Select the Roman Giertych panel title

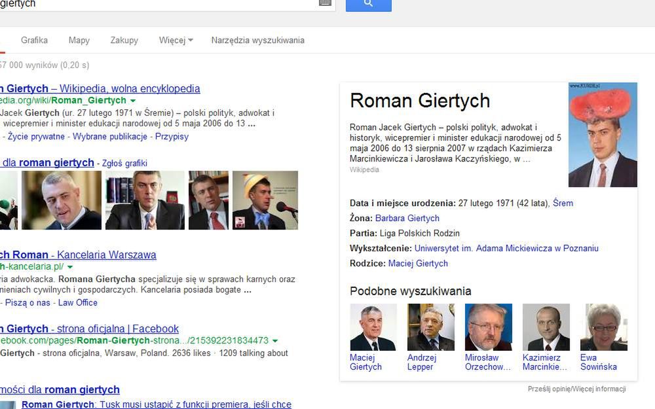(x=420, y=101)
